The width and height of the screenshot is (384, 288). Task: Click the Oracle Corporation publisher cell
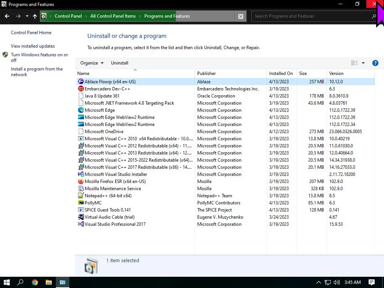click(x=216, y=96)
